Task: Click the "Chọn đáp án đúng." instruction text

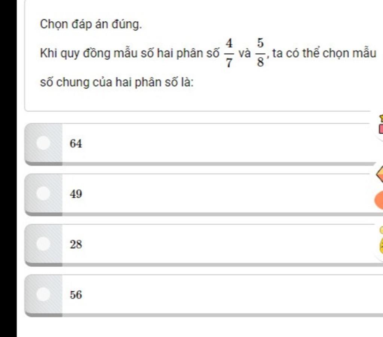Action: pos(91,25)
